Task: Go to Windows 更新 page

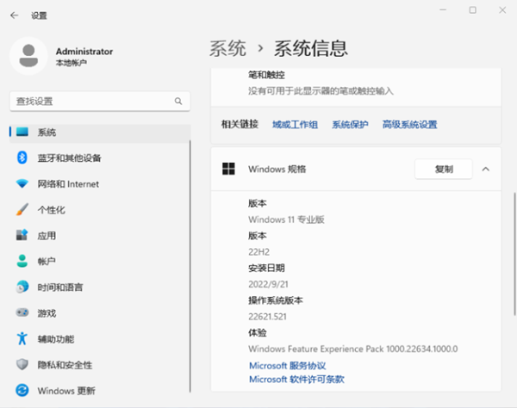Action: pos(100,391)
